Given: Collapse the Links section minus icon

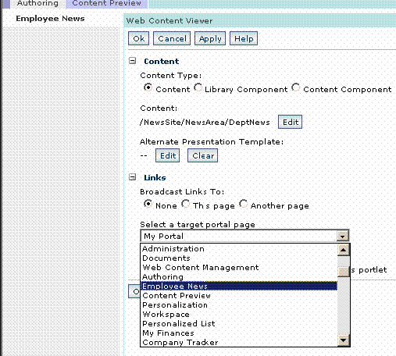Looking at the screenshot, I should pyautogui.click(x=133, y=177).
